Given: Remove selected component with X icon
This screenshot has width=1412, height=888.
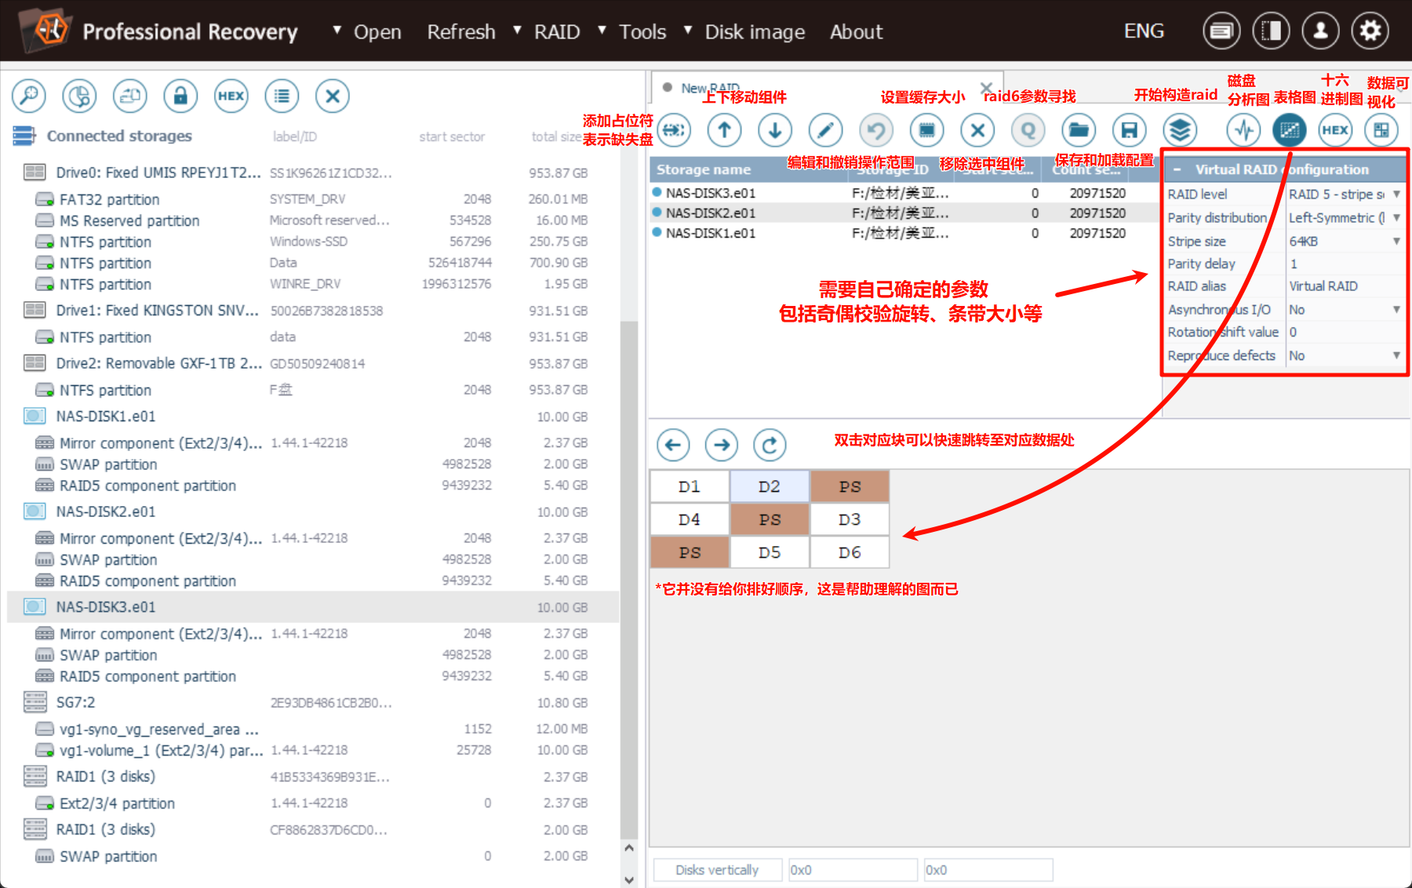Looking at the screenshot, I should 977,130.
